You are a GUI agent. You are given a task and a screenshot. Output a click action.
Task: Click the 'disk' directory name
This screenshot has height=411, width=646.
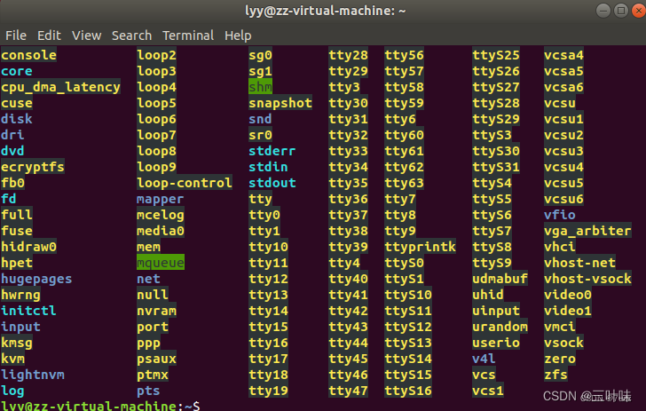click(17, 119)
